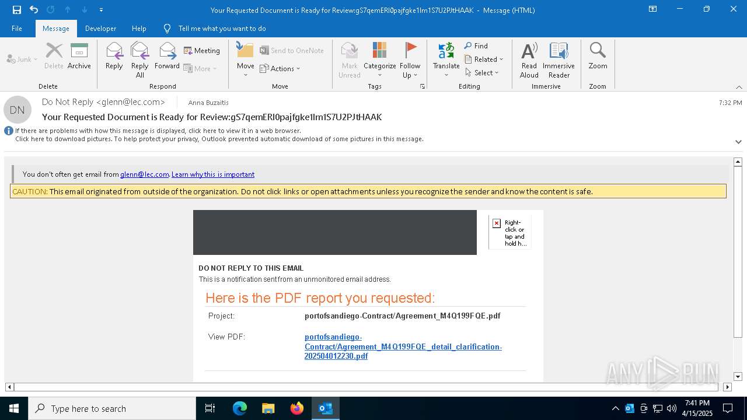Screen dimensions: 747x420
Task: Send to OneNote
Action: [292, 51]
